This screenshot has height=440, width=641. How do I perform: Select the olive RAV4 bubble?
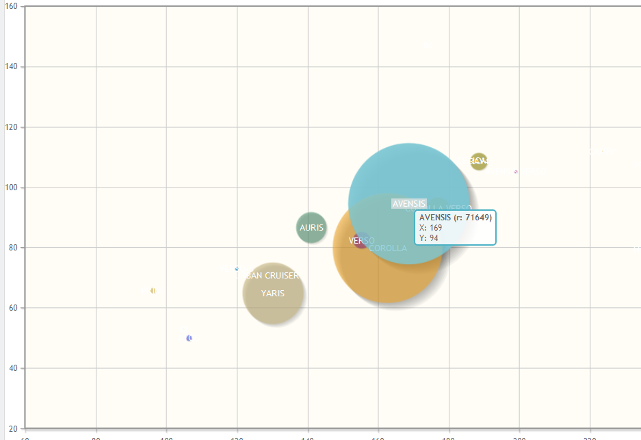pyautogui.click(x=479, y=161)
